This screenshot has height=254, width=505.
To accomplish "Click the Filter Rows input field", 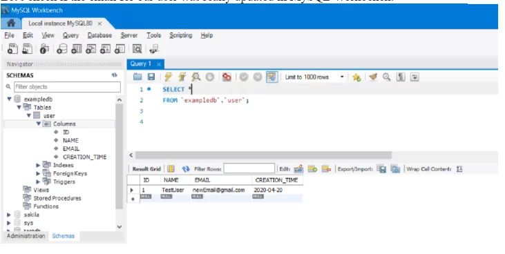I will pyautogui.click(x=249, y=168).
